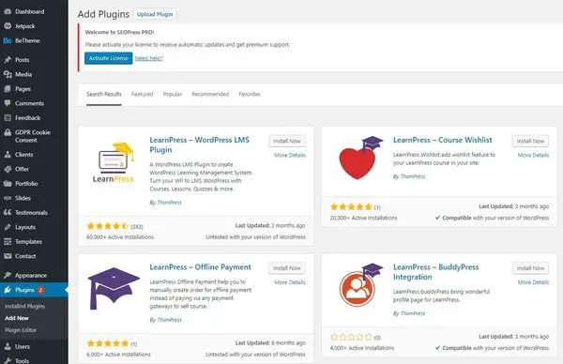The height and width of the screenshot is (364, 563).
Task: Open the Jetpack icon in sidebar
Action: coord(8,26)
